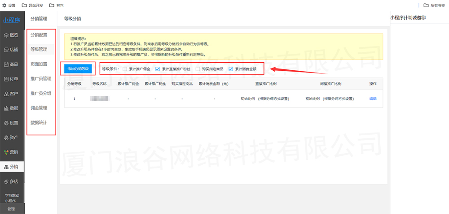
Task: Open 页面设置 submenu item
Action: [x=39, y=64]
